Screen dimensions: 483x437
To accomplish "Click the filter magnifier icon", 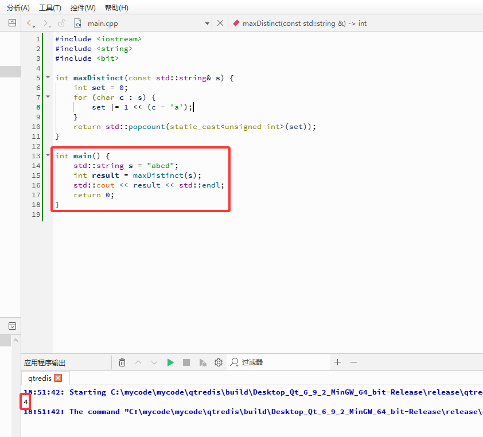I will [235, 362].
